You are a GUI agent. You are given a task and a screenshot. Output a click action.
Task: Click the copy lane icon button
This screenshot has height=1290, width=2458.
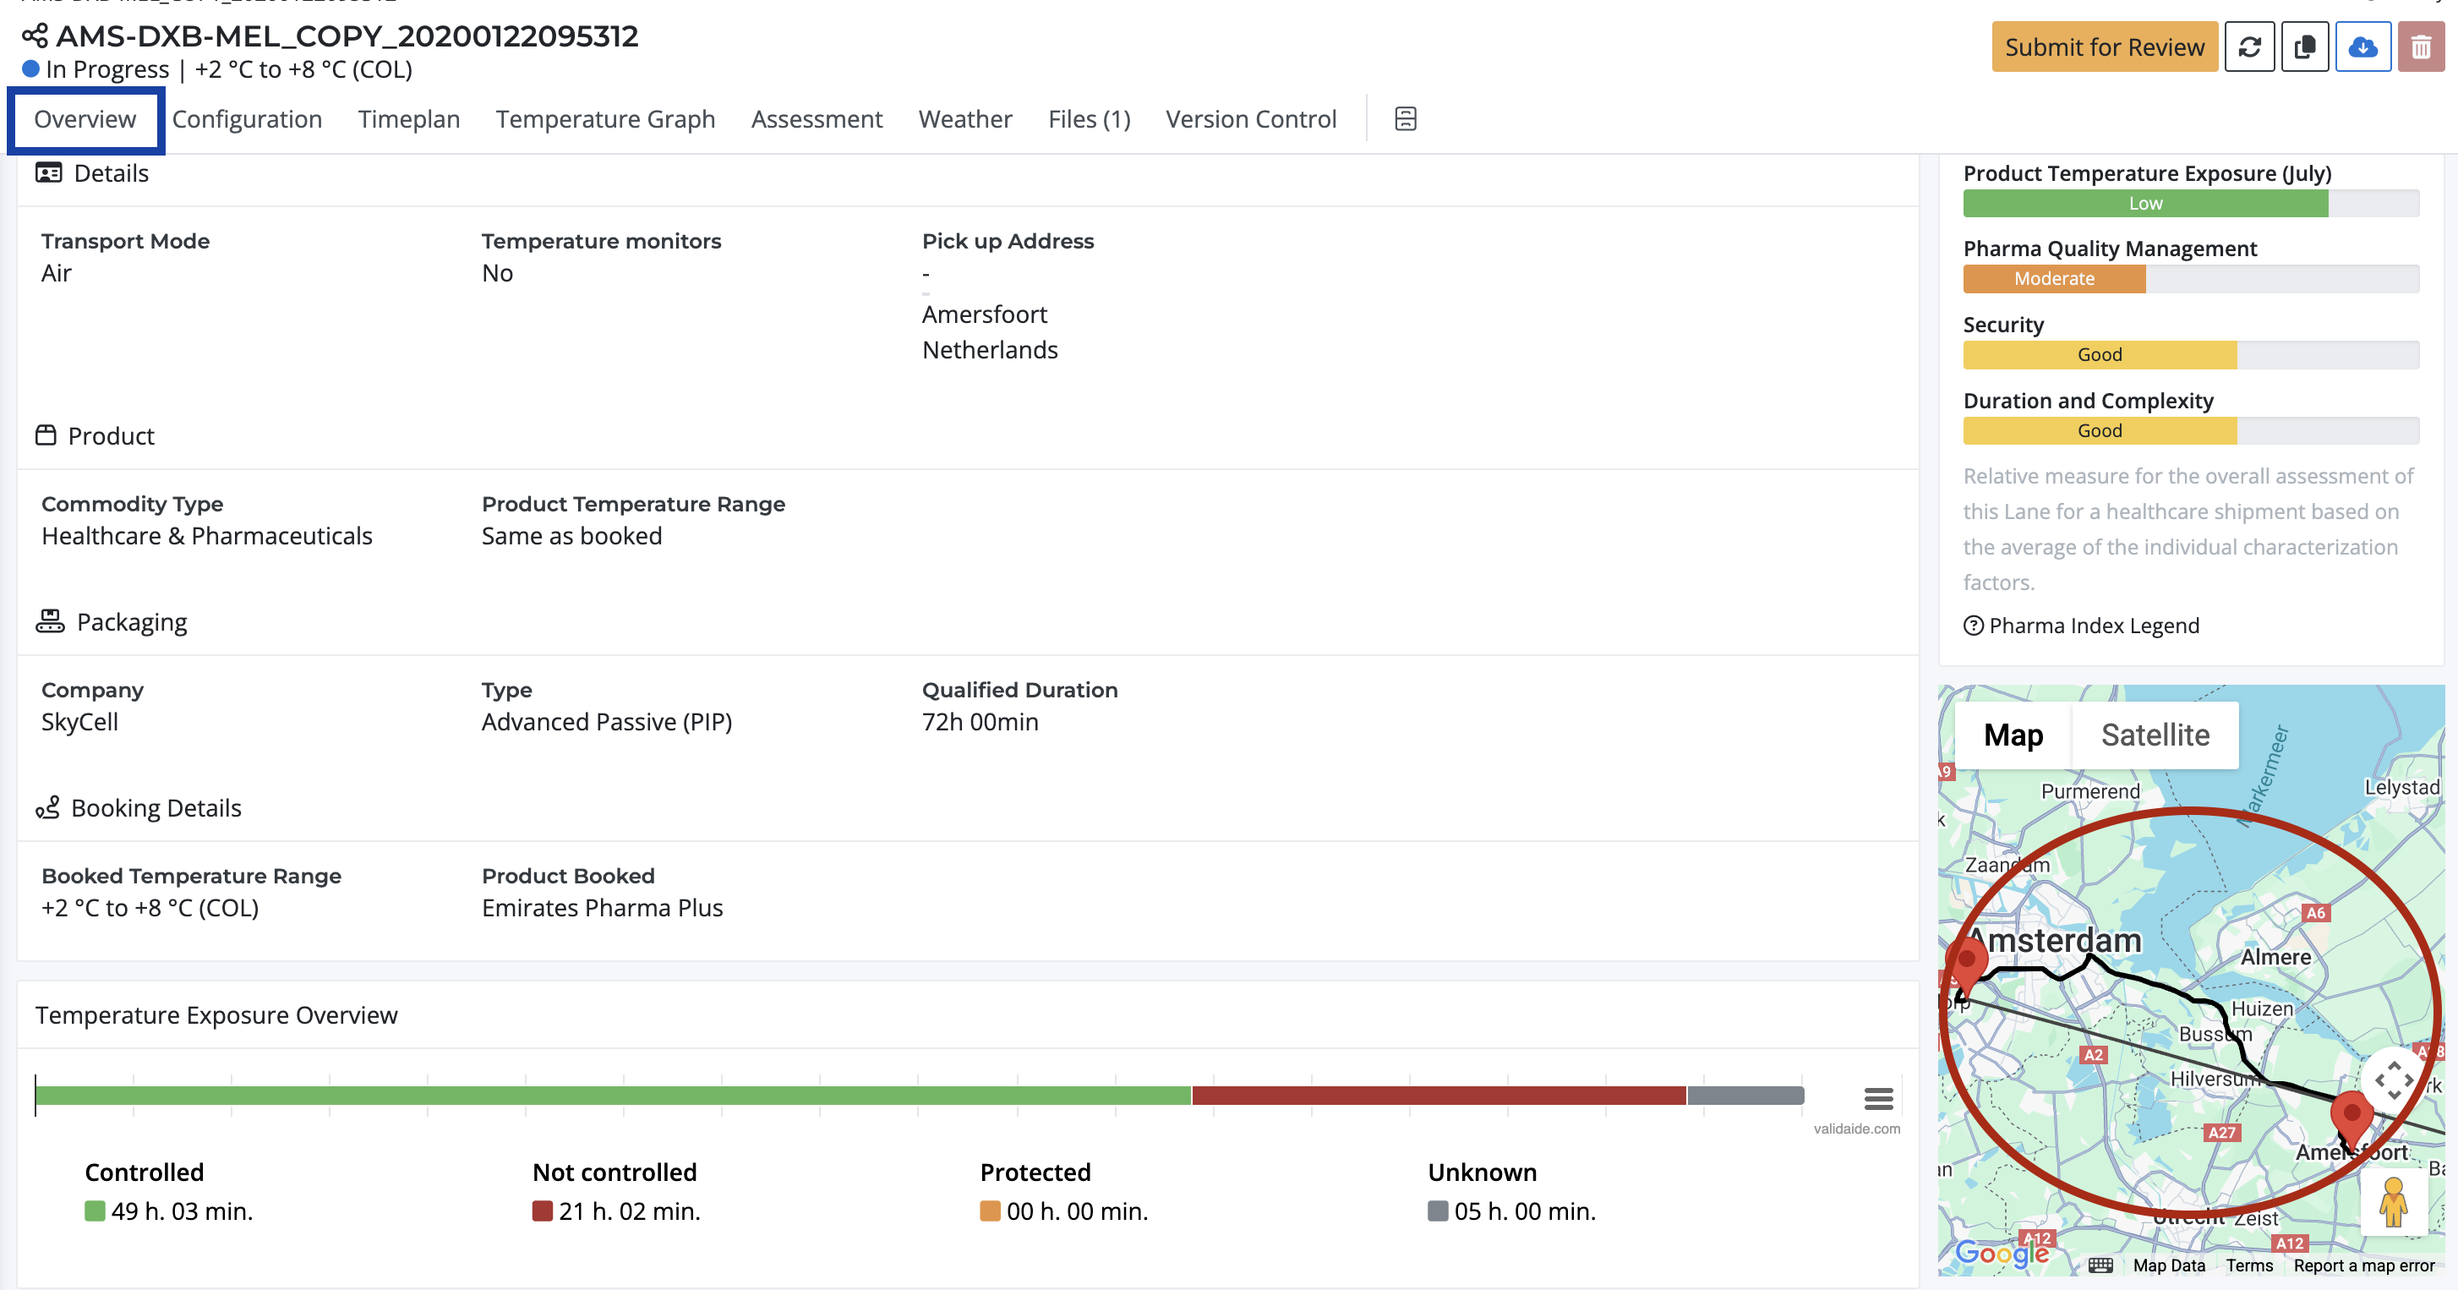click(x=2304, y=46)
